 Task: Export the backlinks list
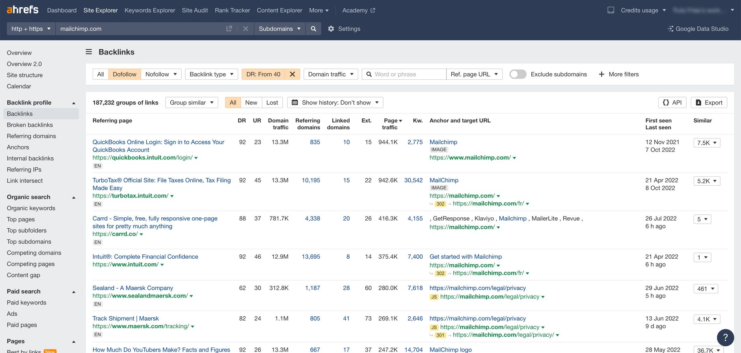[709, 103]
